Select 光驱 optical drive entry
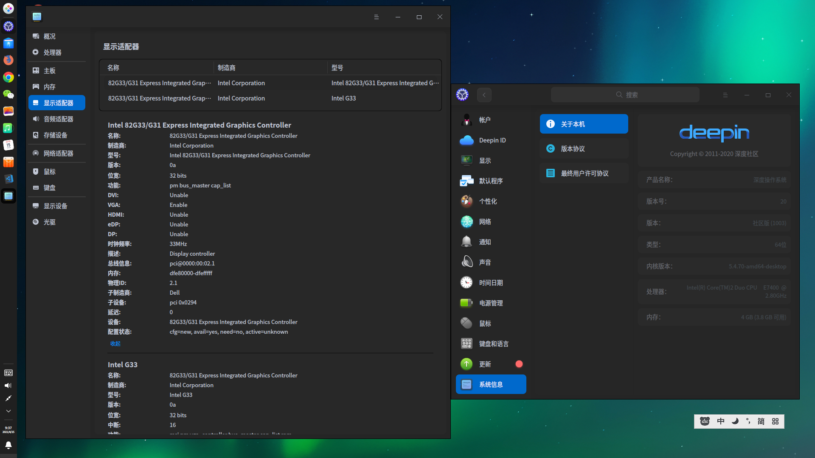The height and width of the screenshot is (458, 815). 49,222
